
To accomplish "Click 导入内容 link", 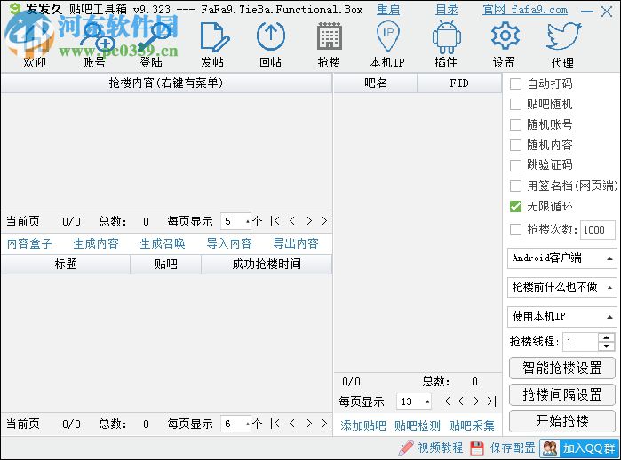I will pyautogui.click(x=229, y=243).
